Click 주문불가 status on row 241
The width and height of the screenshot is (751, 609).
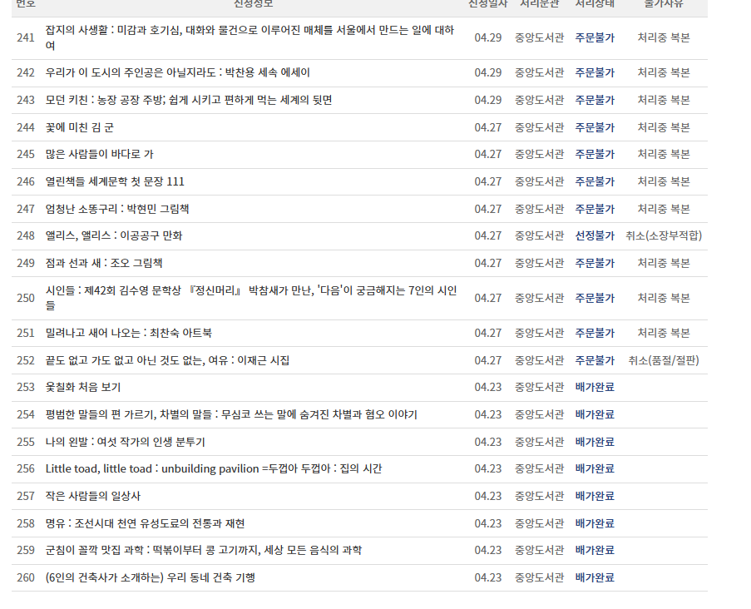click(x=595, y=36)
